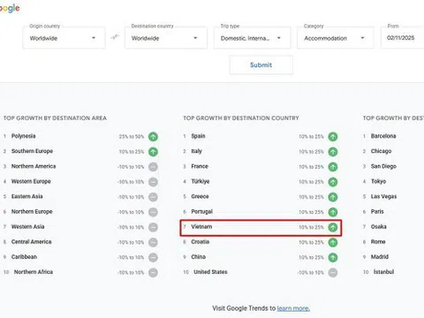Viewport: 424px width, 318px height.
Task: Click the green arrow icon in Vietnam row
Action: coord(333,227)
